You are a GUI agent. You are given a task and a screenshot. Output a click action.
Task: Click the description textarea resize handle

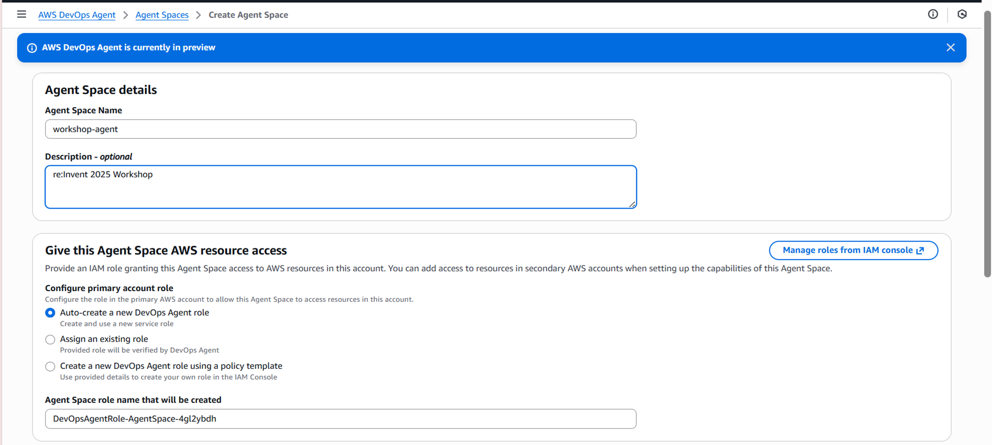coord(632,204)
